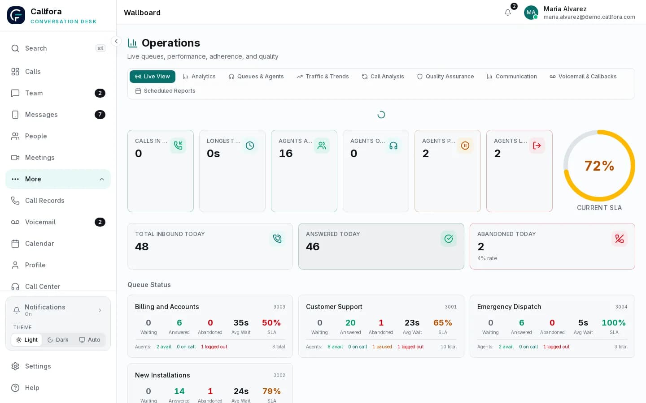Click the Longest wait clock icon

[x=250, y=146]
